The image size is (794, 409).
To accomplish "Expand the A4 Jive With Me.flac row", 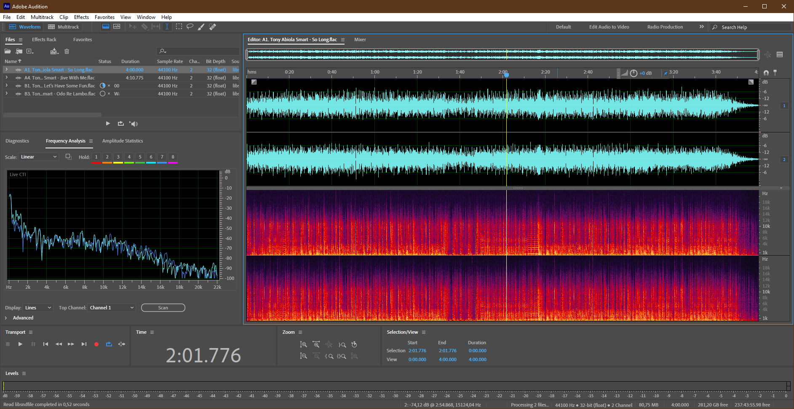I will [x=6, y=77].
